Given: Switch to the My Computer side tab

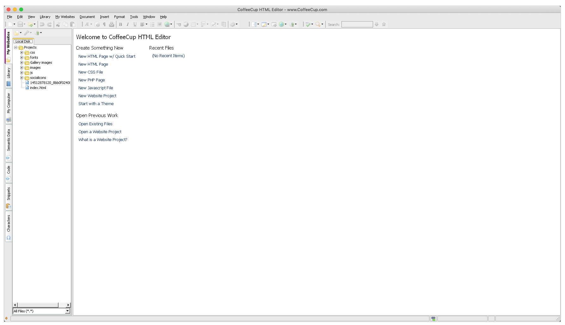Looking at the screenshot, I should tap(9, 107).
